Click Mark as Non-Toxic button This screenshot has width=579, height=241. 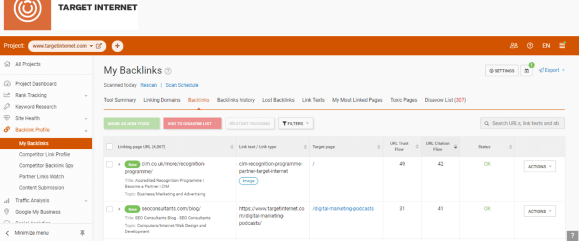point(132,123)
